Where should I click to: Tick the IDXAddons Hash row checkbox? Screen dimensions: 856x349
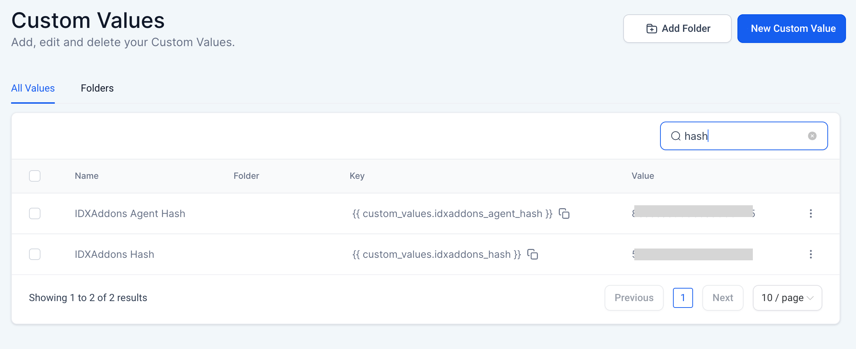click(x=35, y=254)
